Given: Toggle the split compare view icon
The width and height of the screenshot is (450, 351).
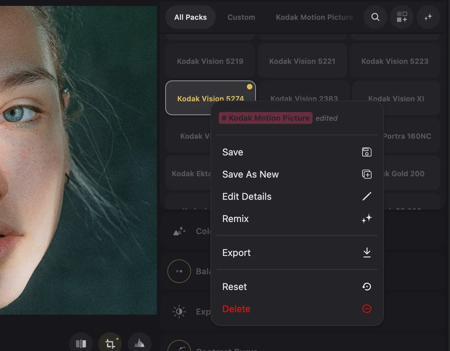Looking at the screenshot, I should tap(81, 344).
